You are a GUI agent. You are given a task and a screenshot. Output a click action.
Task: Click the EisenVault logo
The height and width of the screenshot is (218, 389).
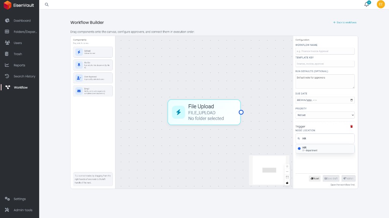pyautogui.click(x=19, y=5)
